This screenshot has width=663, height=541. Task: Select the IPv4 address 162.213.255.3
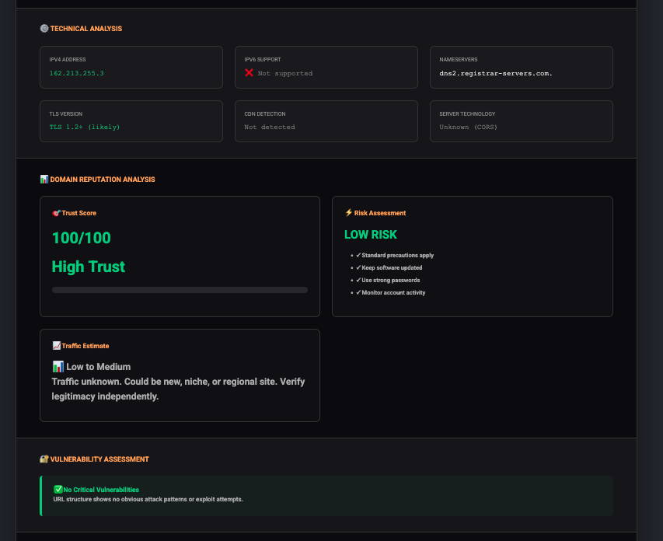(x=76, y=73)
